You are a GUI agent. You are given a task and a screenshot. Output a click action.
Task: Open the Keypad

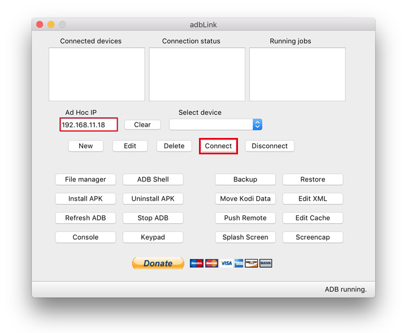pyautogui.click(x=153, y=237)
